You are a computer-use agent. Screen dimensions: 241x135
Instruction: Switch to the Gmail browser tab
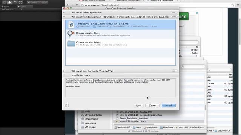[94, 1]
